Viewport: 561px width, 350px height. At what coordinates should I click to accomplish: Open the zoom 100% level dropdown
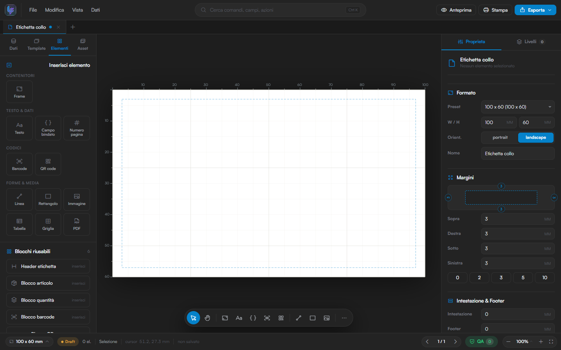tap(524, 341)
